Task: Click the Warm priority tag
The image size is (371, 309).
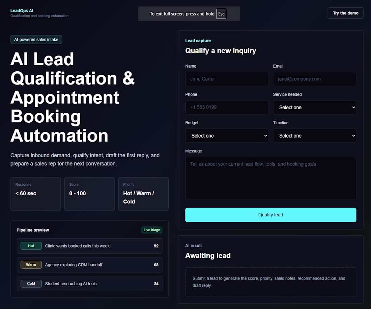Action: coord(31,265)
